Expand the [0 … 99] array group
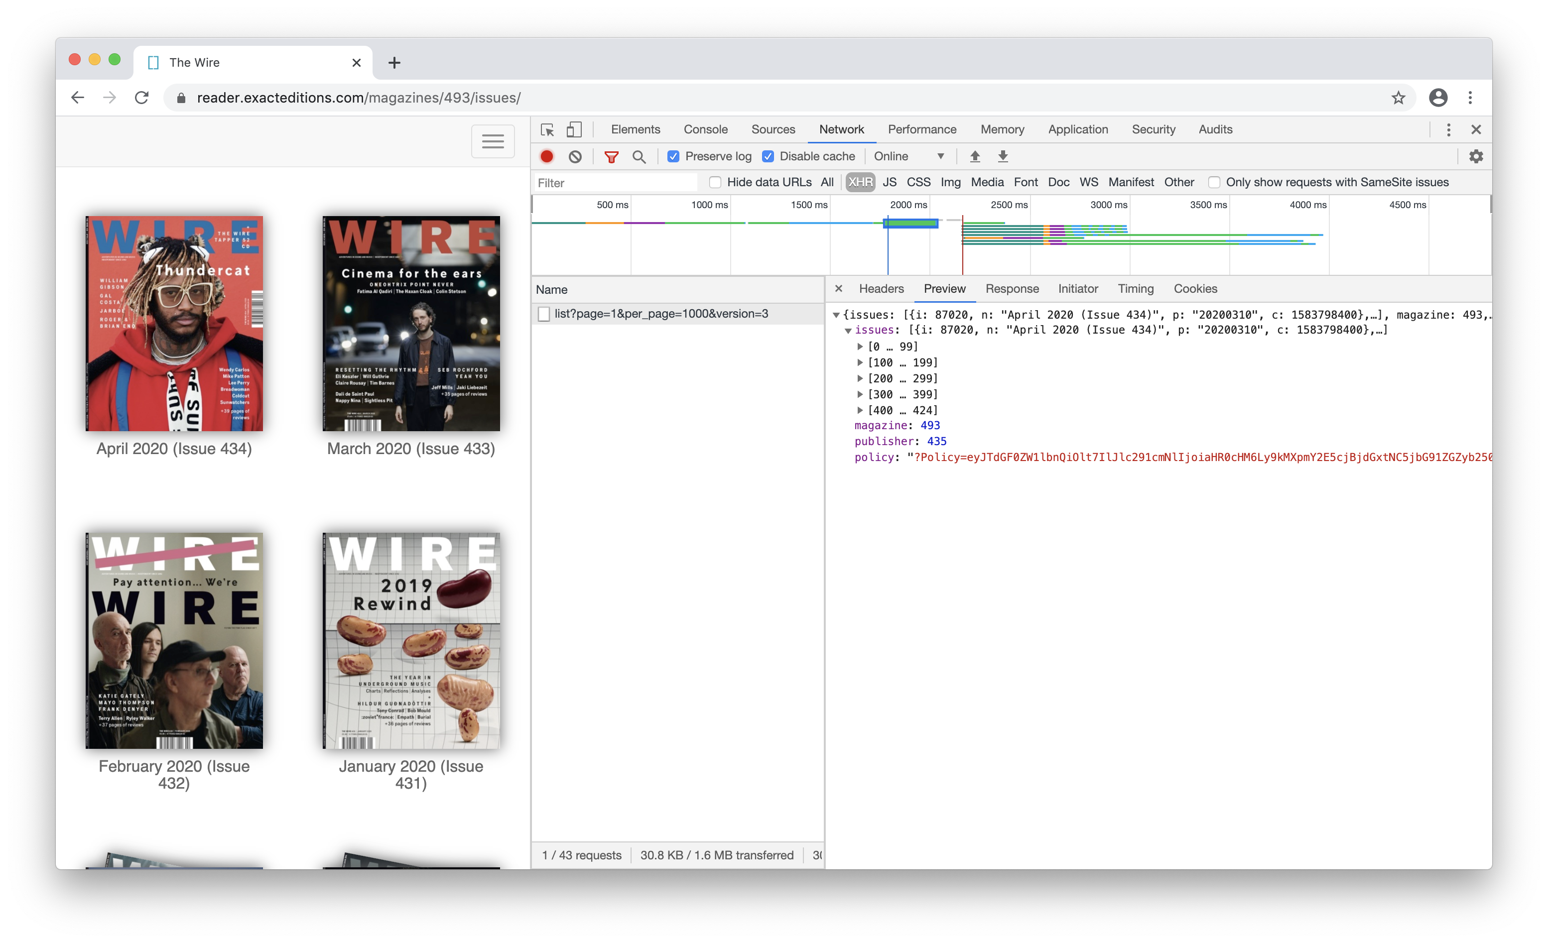 point(860,347)
